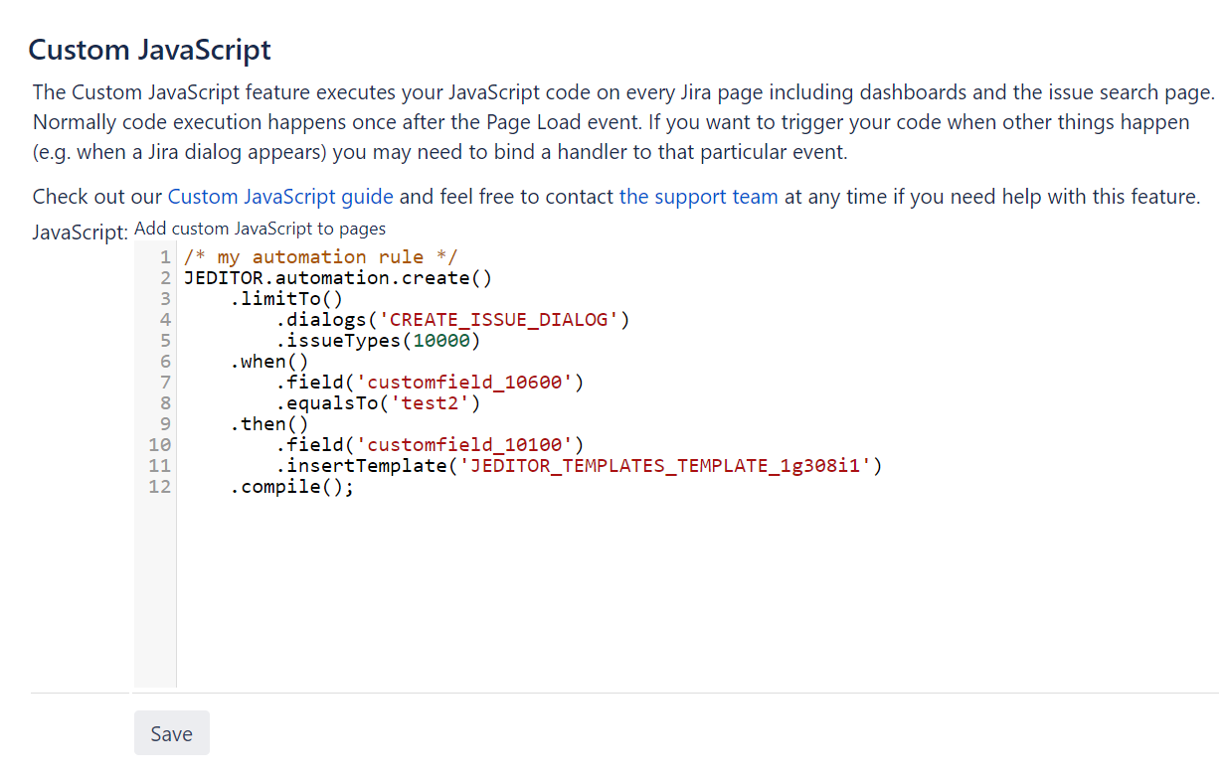Click line number 12 in the gutter
The width and height of the screenshot is (1226, 776).
[x=159, y=487]
